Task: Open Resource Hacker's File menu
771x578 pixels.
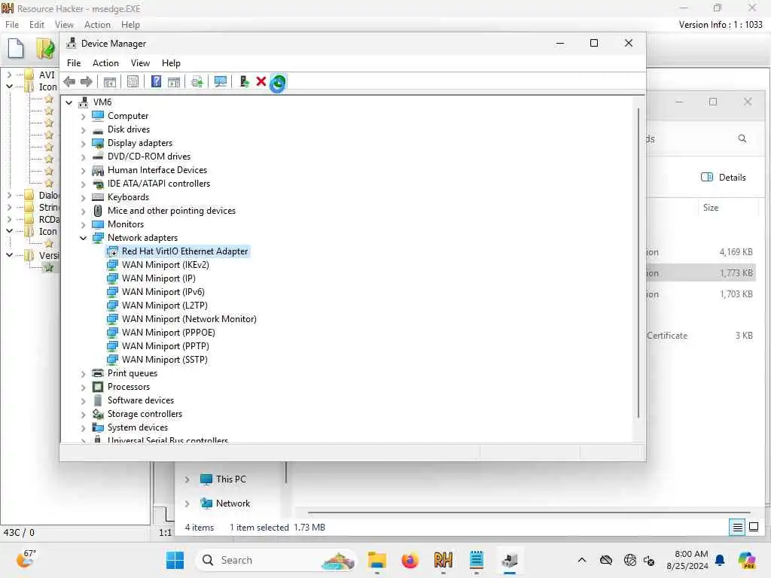Action: (x=12, y=25)
